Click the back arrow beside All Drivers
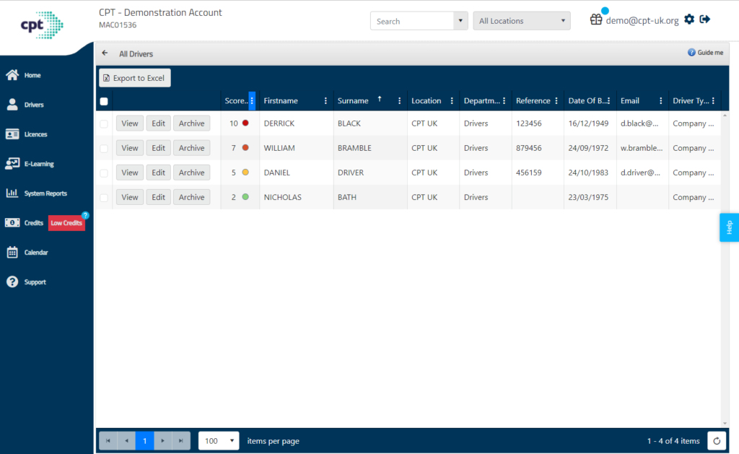 (105, 53)
